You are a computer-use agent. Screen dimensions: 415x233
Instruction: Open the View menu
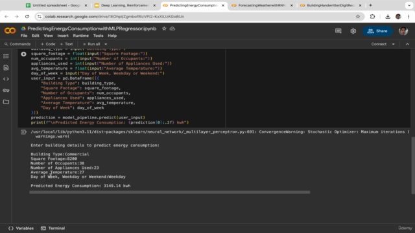pos(48,36)
